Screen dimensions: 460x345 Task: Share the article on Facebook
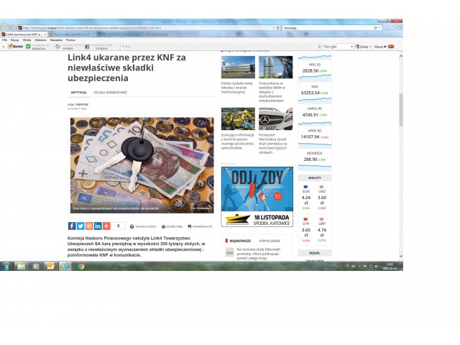72,226
